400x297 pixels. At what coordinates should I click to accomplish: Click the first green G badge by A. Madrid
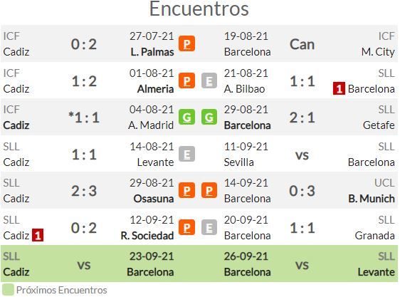coord(186,118)
